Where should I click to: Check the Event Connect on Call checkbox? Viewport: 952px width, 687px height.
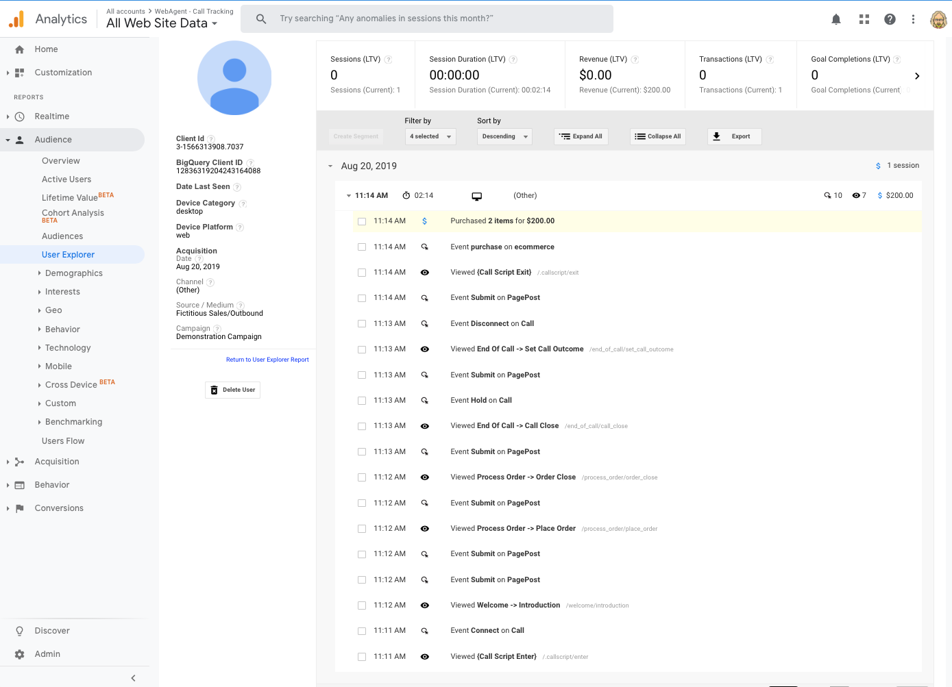tap(362, 631)
